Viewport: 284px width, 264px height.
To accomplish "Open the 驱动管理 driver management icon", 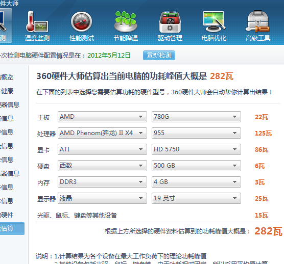I will (170, 26).
